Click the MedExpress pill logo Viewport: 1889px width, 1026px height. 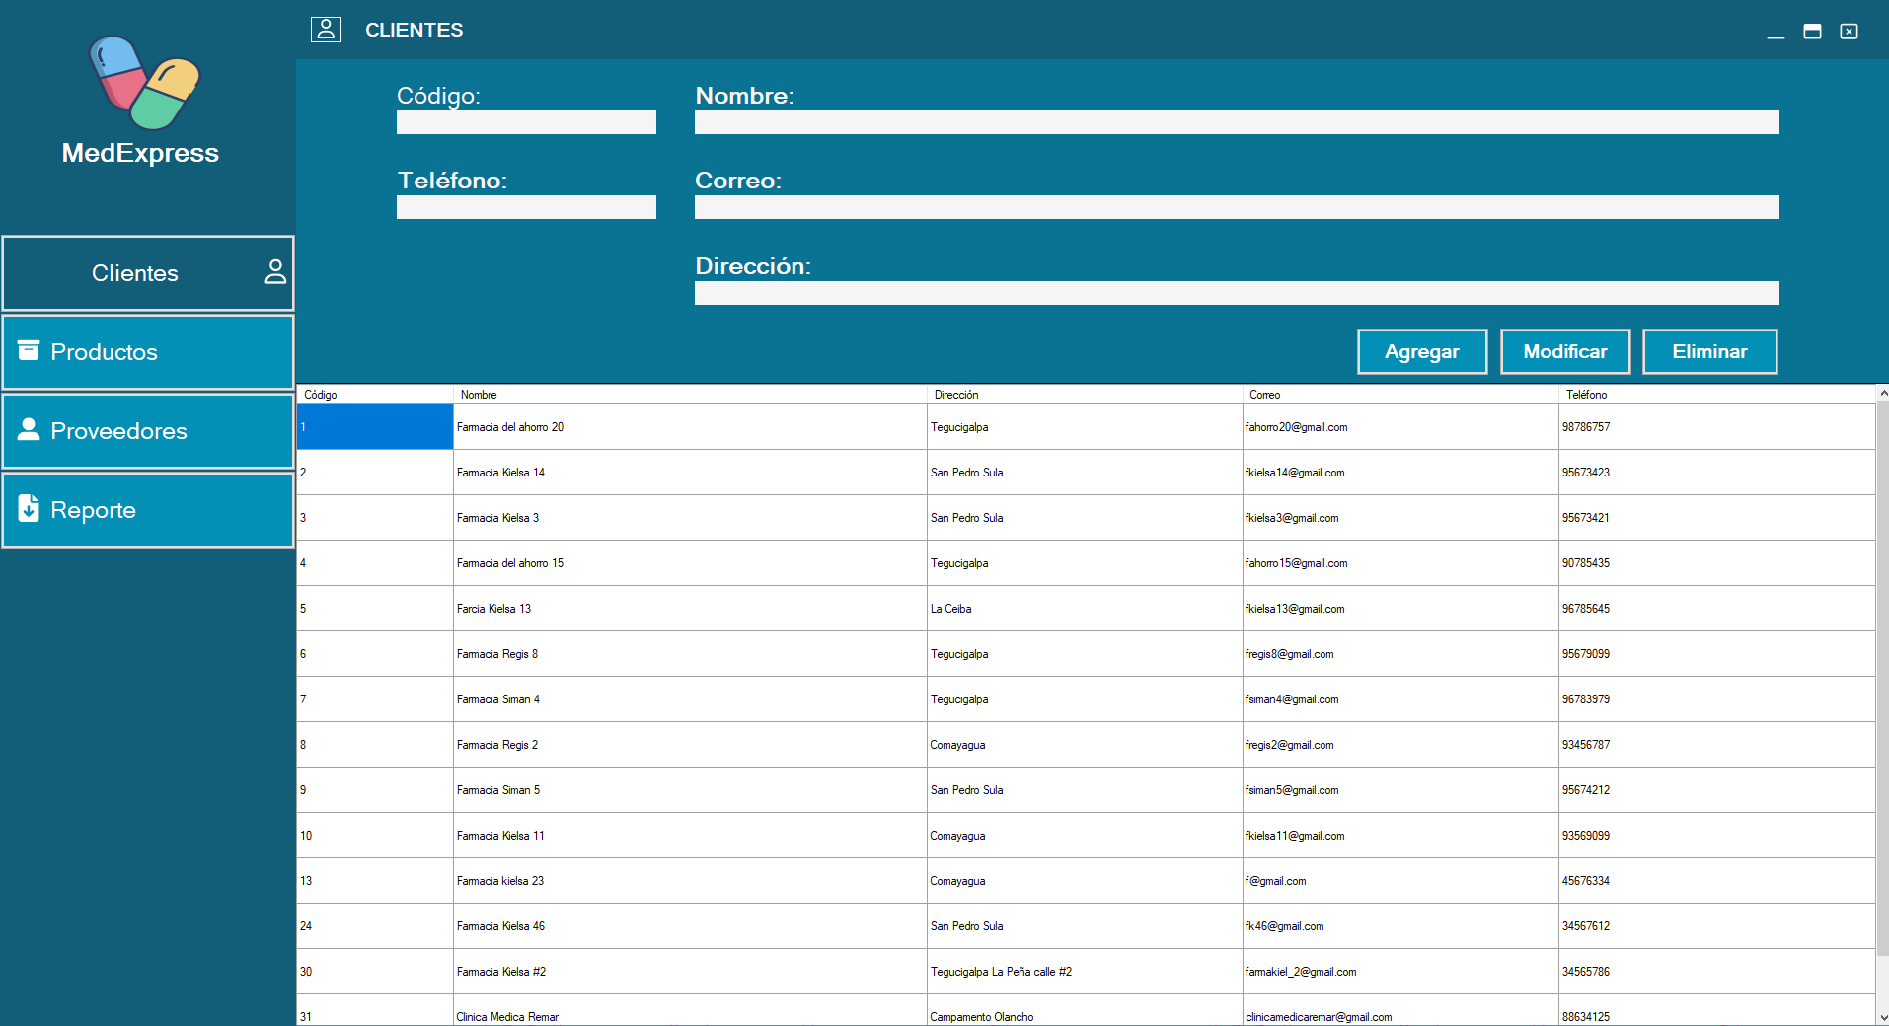point(144,85)
